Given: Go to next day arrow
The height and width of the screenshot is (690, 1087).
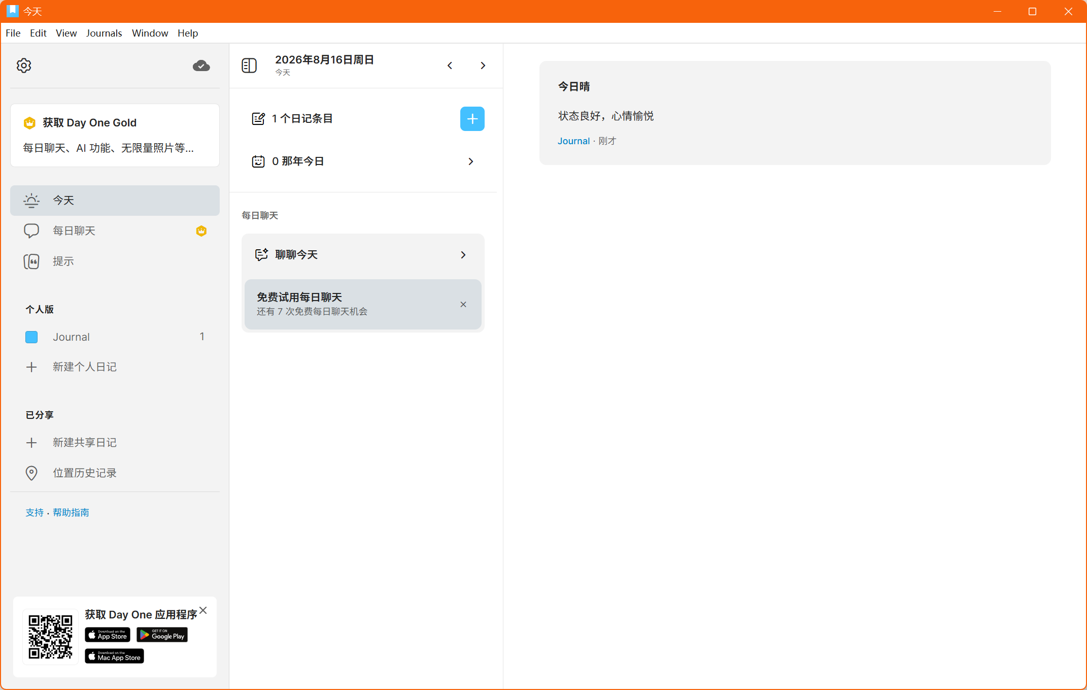Looking at the screenshot, I should coord(483,65).
